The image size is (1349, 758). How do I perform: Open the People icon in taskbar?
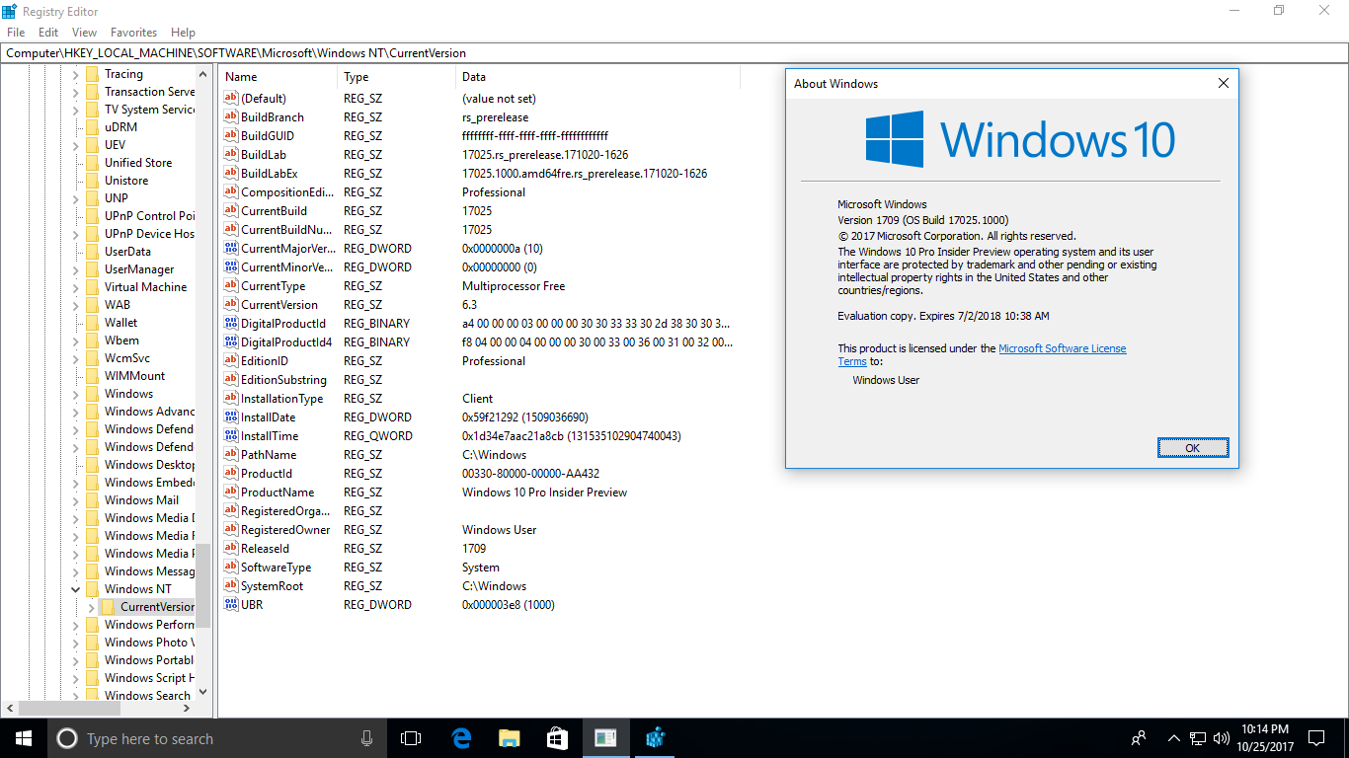(1139, 738)
